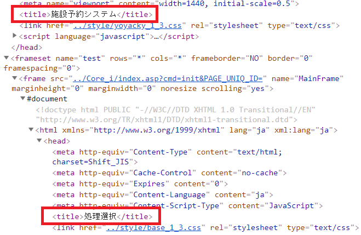
Task: Open the ../style/base_1_3.css stylesheet link
Action: (x=153, y=228)
